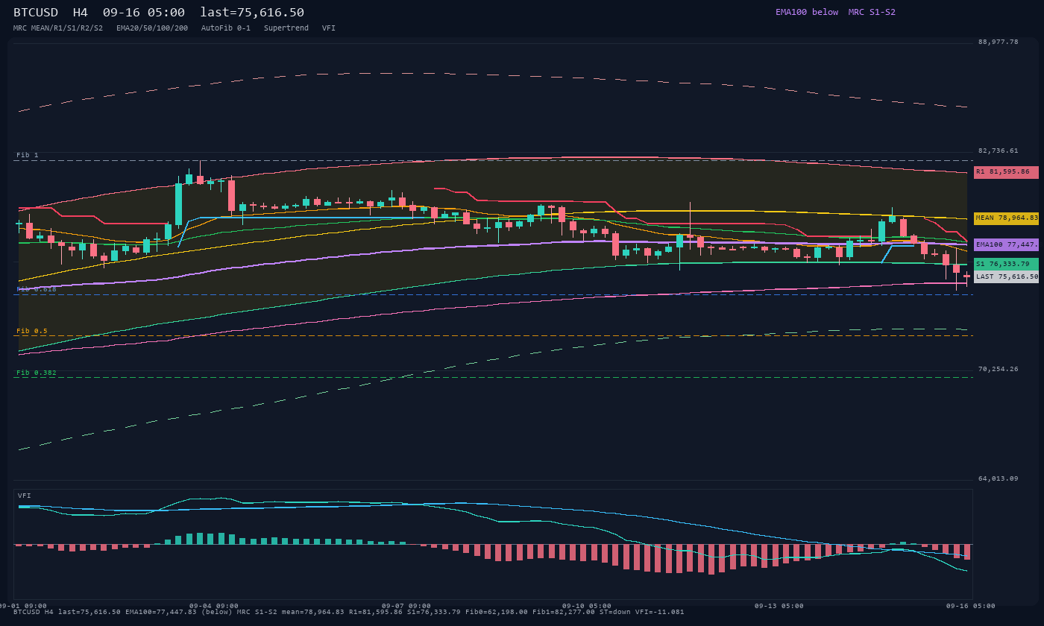Screen dimensions: 1044x626
Task: Click the '09-16 05:00' time axis label
Action: (x=971, y=606)
